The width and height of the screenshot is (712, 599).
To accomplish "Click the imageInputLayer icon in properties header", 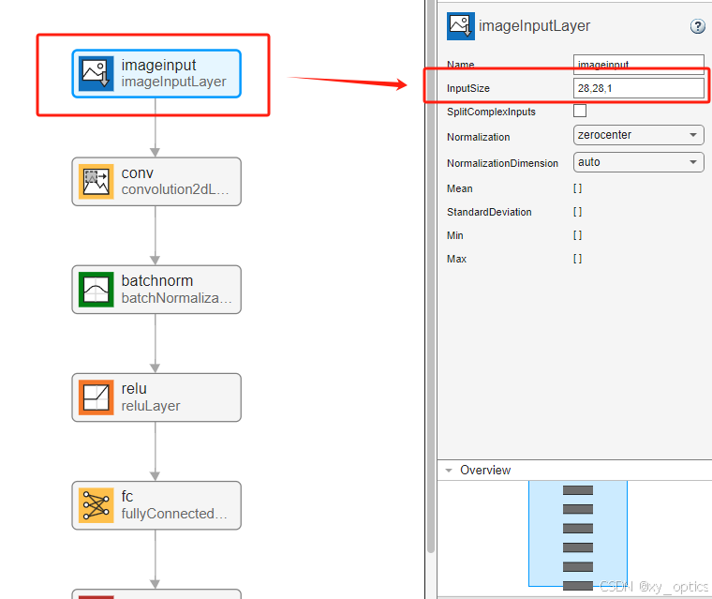I will (460, 26).
